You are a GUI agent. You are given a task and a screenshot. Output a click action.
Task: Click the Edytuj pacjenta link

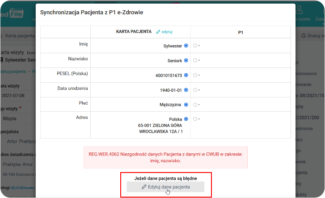13,72
